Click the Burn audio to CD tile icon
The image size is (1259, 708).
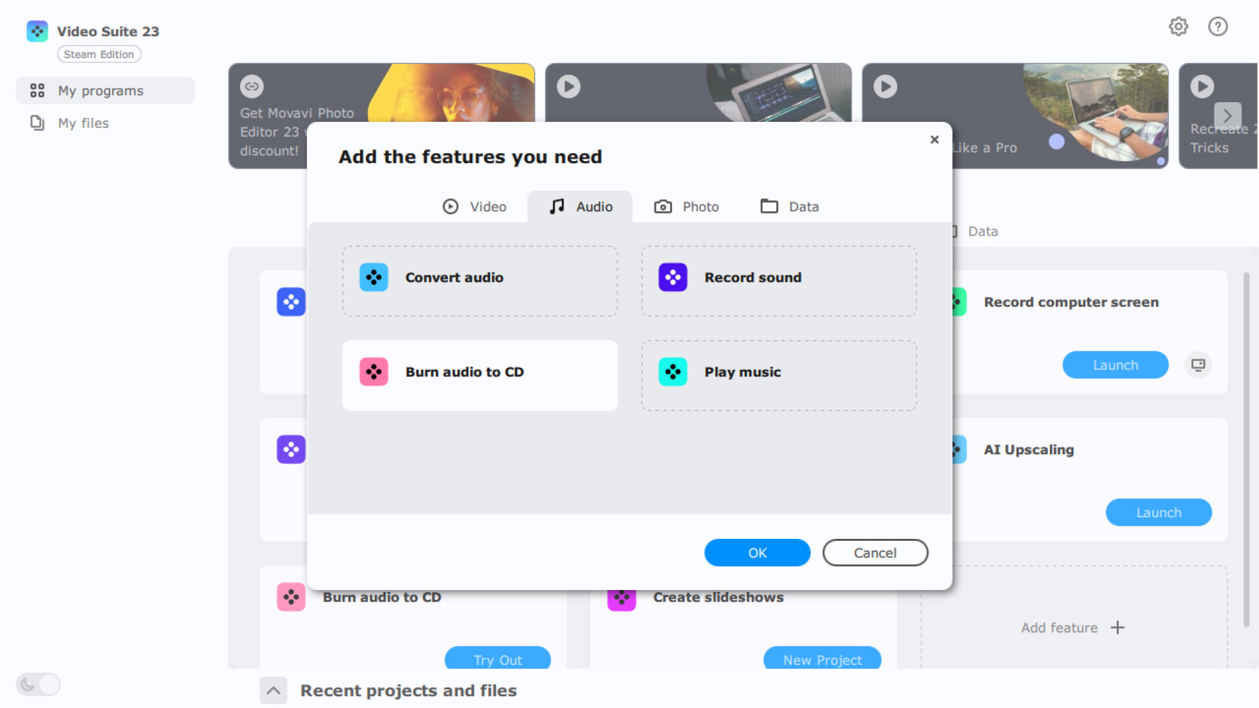point(373,372)
